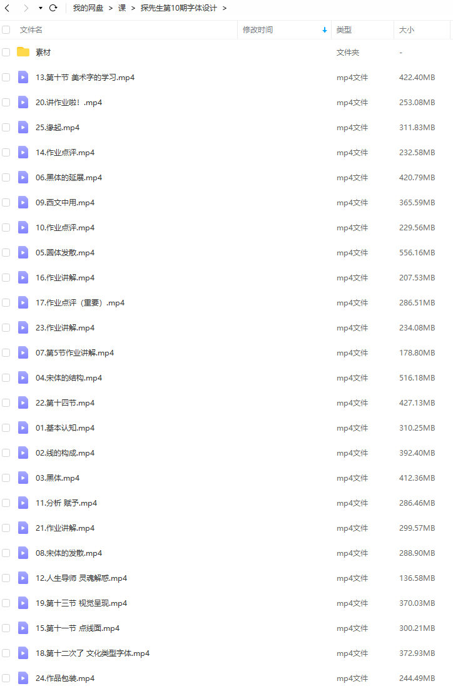Sort by 文件名 column header
The image size is (453, 696).
coord(31,30)
